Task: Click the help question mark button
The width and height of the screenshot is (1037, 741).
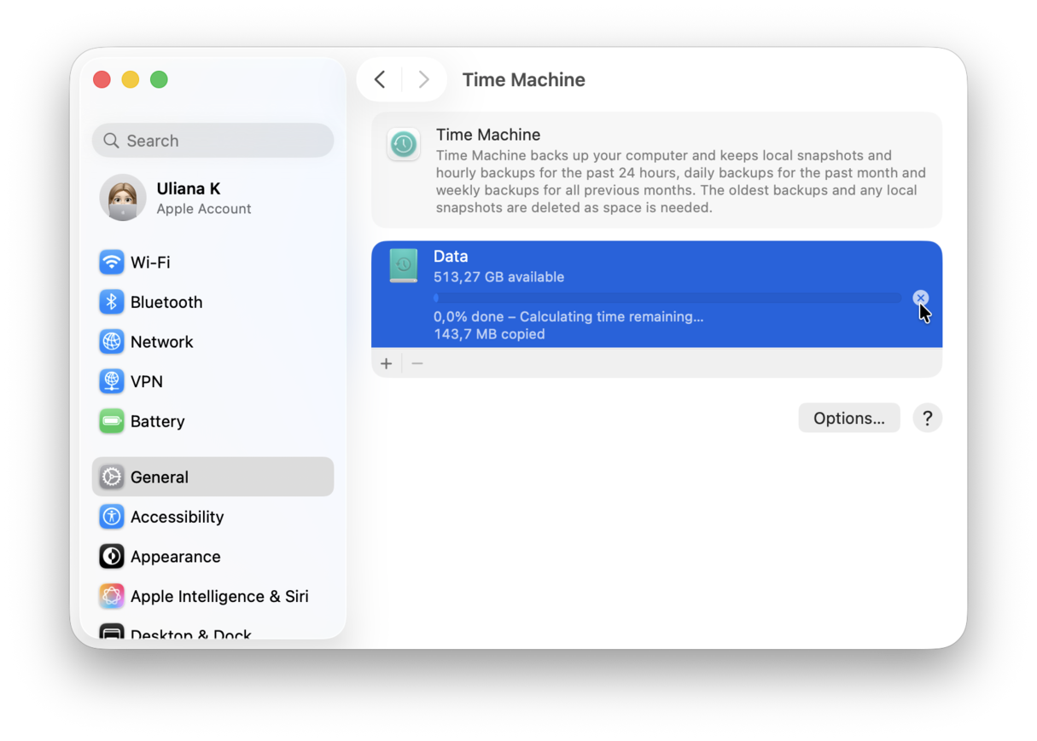Action: coord(927,418)
